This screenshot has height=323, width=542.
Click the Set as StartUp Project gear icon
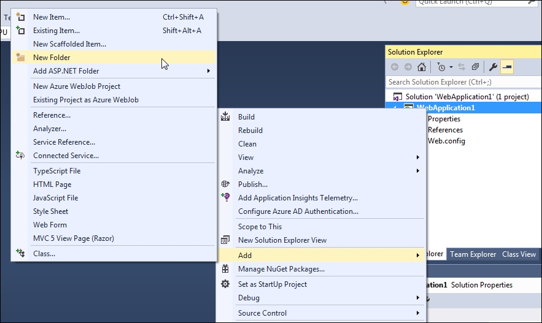225,284
